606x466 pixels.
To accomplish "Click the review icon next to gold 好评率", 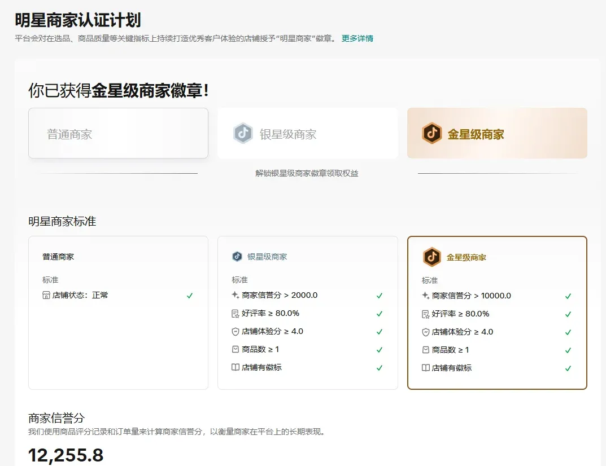I will point(425,314).
